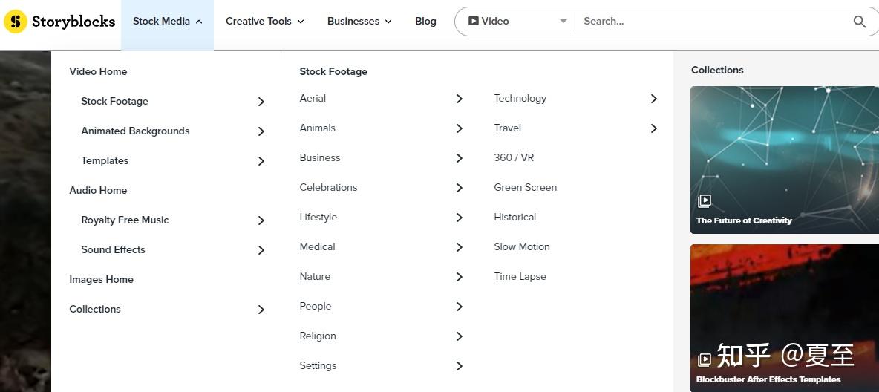
Task: Expand the Businesses dropdown menu
Action: [x=359, y=22]
